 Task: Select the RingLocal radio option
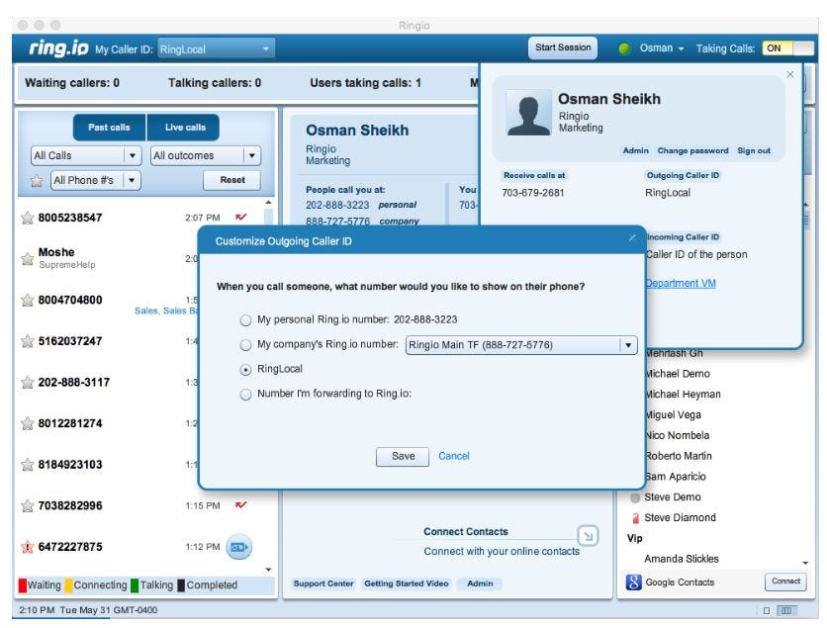[x=245, y=370]
